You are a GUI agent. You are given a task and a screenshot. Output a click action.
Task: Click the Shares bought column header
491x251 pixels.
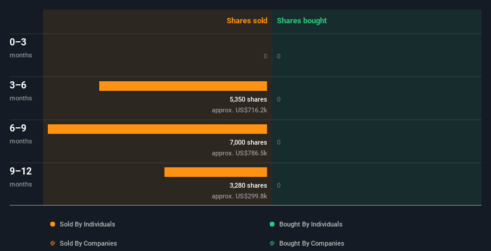tap(302, 21)
